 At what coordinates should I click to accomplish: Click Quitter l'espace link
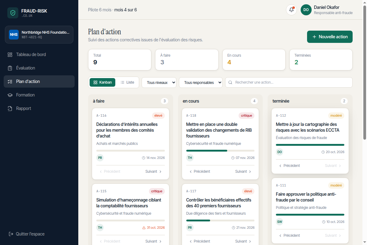tap(26, 234)
